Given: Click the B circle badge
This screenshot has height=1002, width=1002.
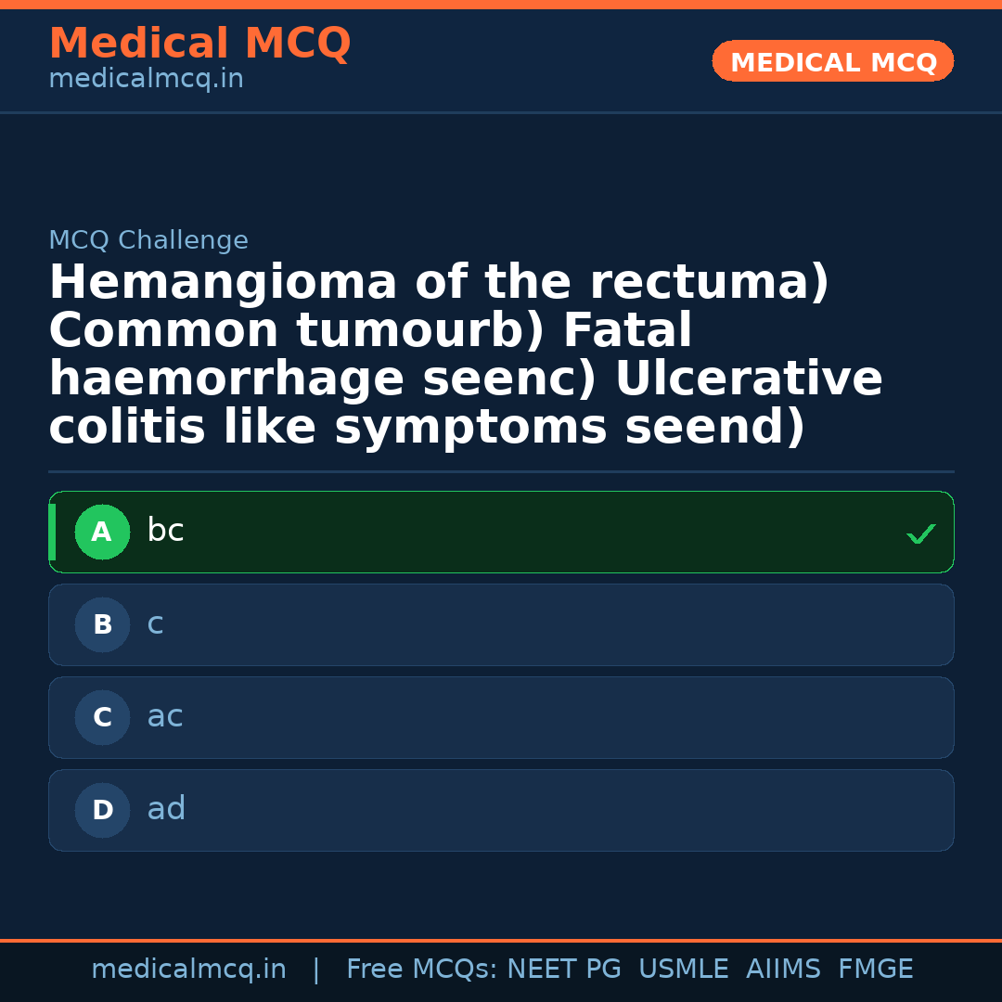Looking at the screenshot, I should click(x=102, y=625).
